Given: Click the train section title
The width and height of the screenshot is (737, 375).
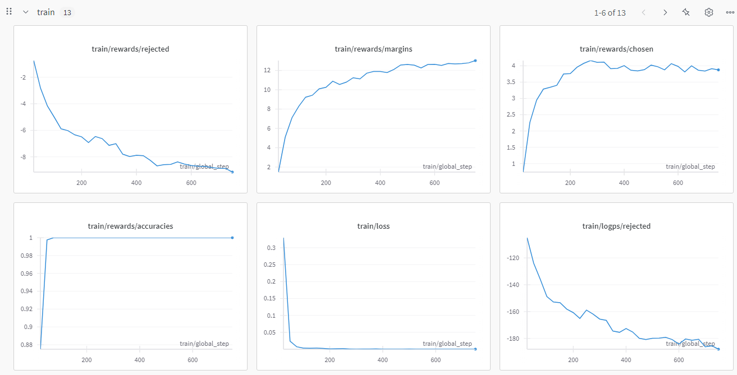Looking at the screenshot, I should pyautogui.click(x=46, y=12).
